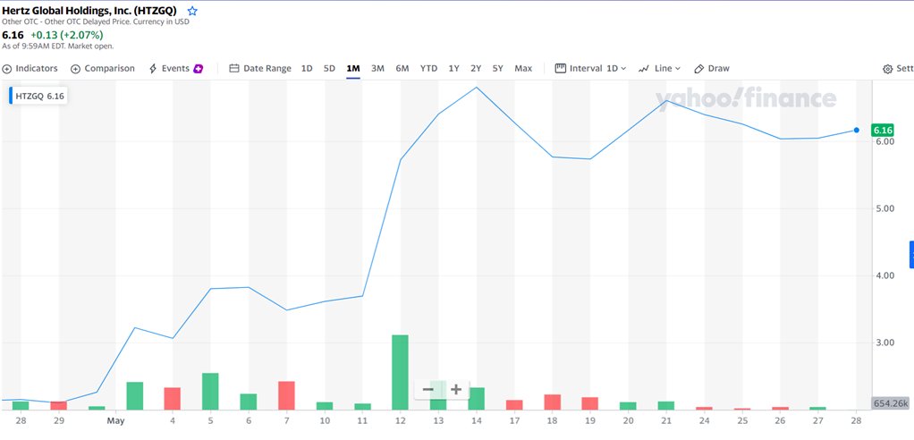
Task: Click the red volume bar on May 4
Action: (173, 398)
